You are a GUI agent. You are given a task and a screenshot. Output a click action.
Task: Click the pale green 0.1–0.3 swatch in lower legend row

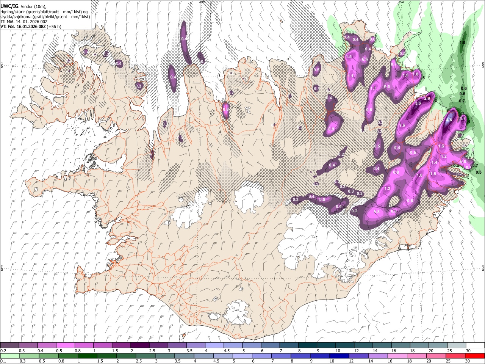(9, 356)
